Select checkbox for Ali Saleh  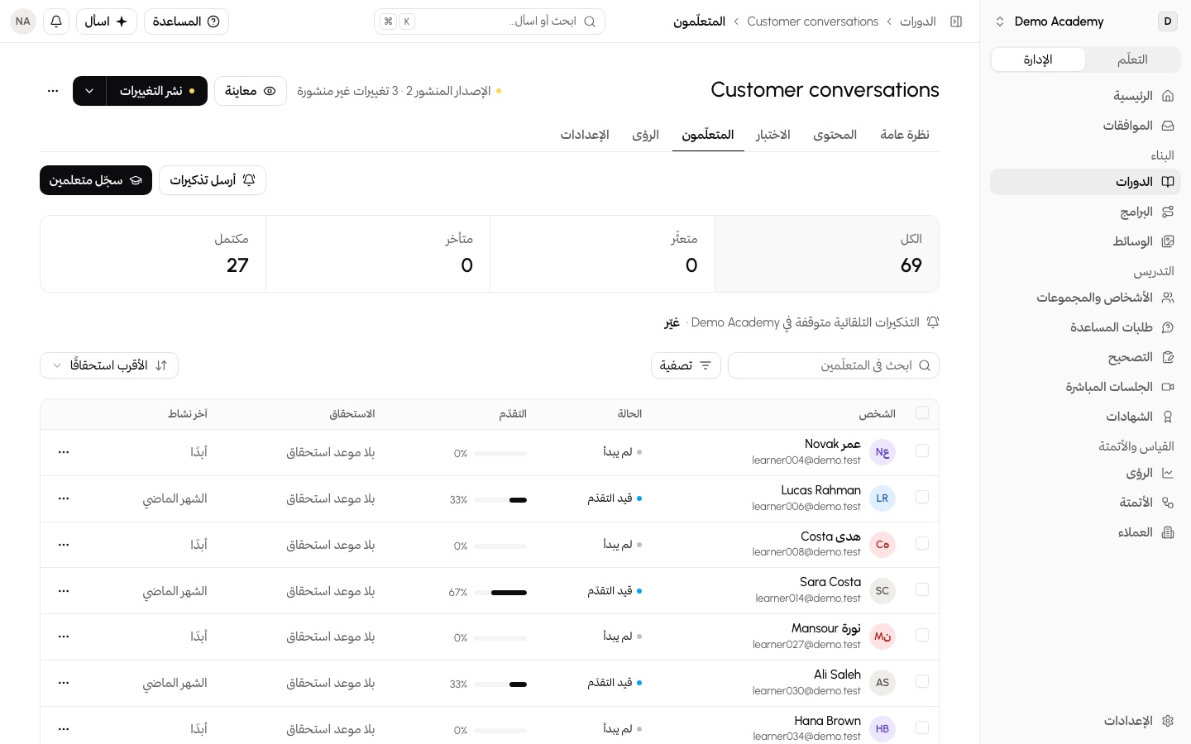922,681
